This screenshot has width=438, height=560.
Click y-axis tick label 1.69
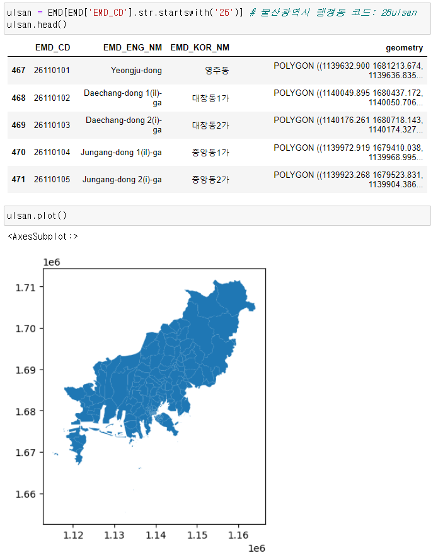[x=26, y=370]
